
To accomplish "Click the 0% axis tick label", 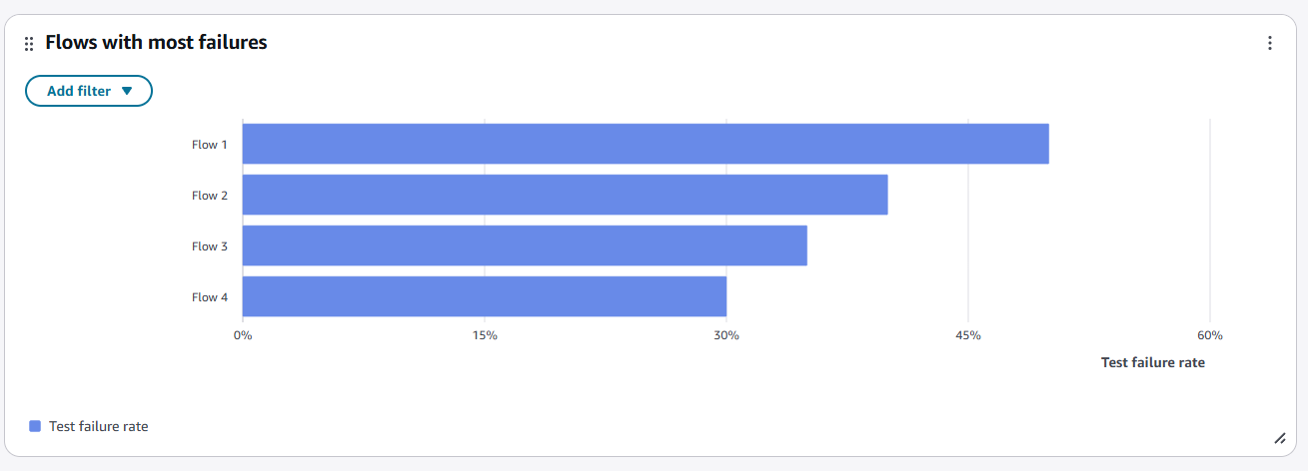I will 243,335.
